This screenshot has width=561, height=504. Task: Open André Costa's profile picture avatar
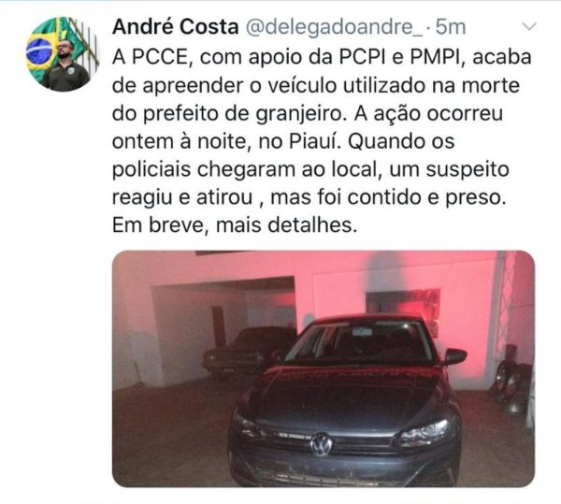point(62,54)
